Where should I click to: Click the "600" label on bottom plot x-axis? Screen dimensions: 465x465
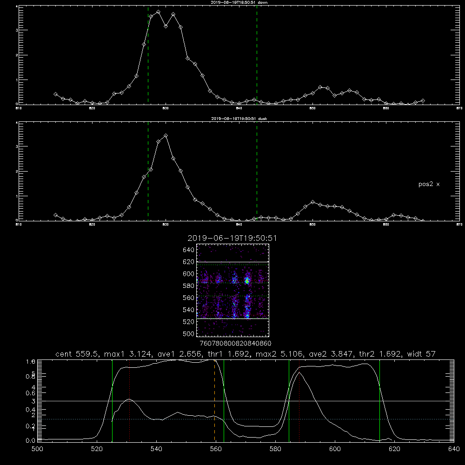point(335,449)
